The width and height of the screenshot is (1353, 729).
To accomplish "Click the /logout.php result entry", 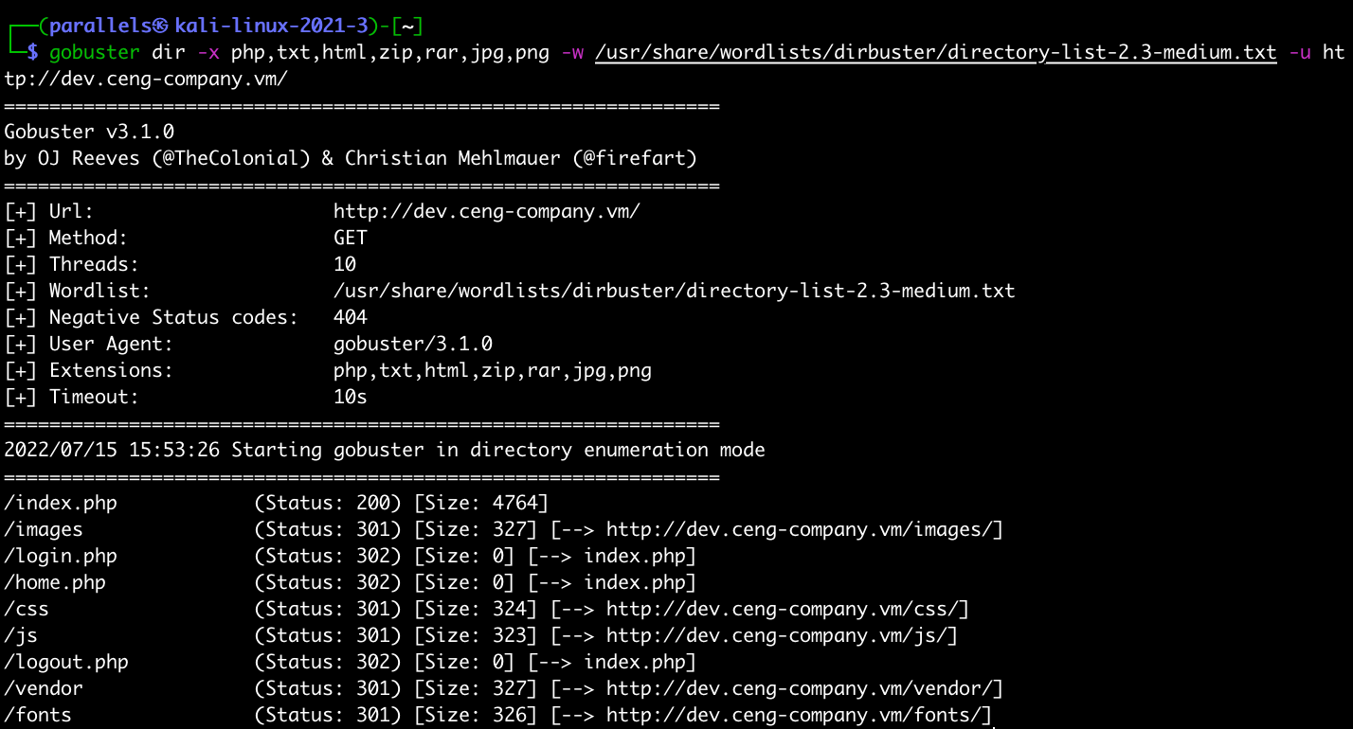I will [66, 662].
